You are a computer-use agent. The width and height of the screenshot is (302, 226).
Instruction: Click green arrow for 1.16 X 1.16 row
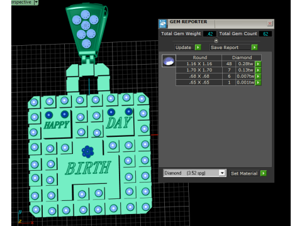coord(259,64)
